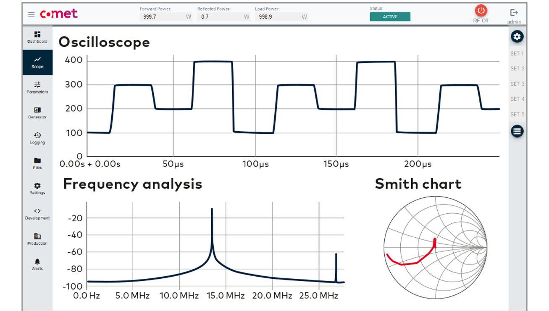Click the round list icon below SET 5

[517, 131]
